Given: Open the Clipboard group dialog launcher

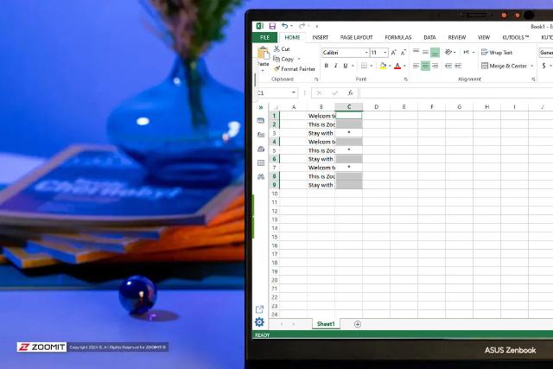Looking at the screenshot, I should tap(316, 80).
